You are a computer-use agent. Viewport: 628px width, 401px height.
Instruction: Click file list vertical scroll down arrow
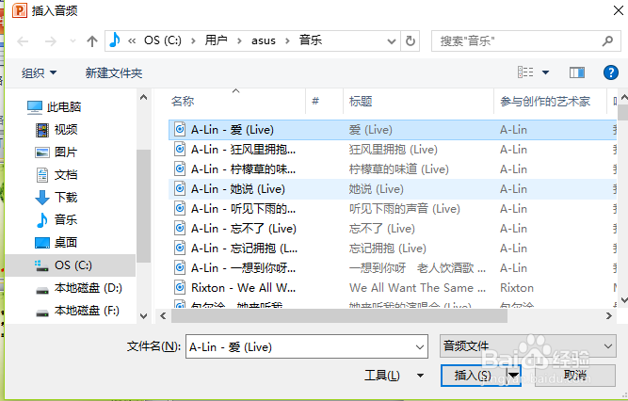coord(623,299)
